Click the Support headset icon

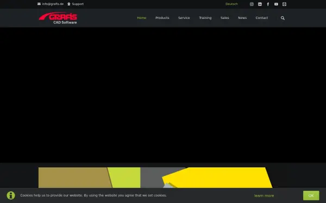point(69,4)
